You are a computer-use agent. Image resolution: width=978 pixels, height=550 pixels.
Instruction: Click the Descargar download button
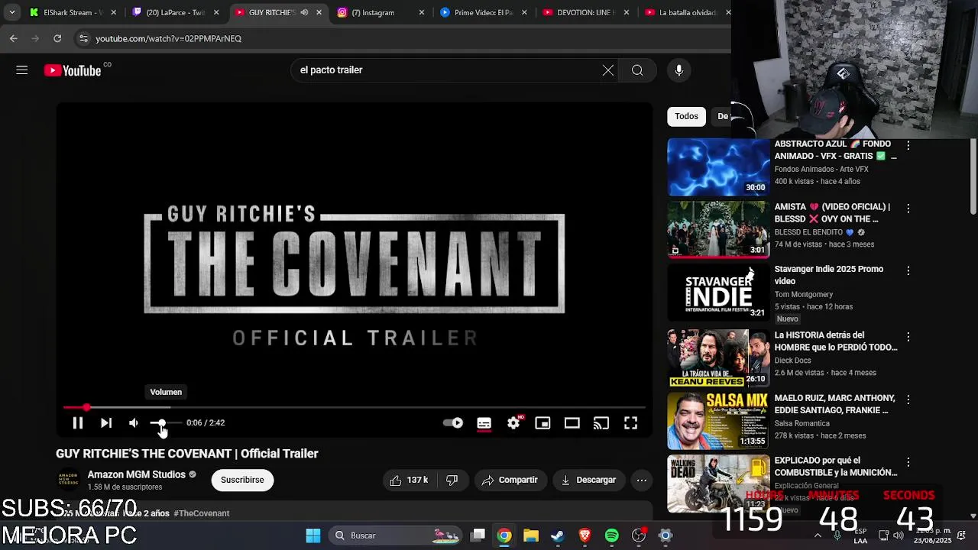[x=588, y=480]
